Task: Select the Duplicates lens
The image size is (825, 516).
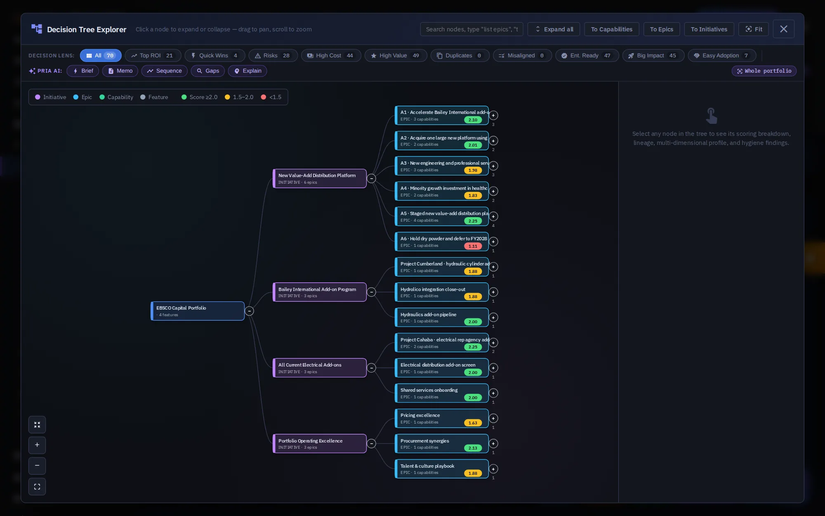Action: pyautogui.click(x=460, y=56)
